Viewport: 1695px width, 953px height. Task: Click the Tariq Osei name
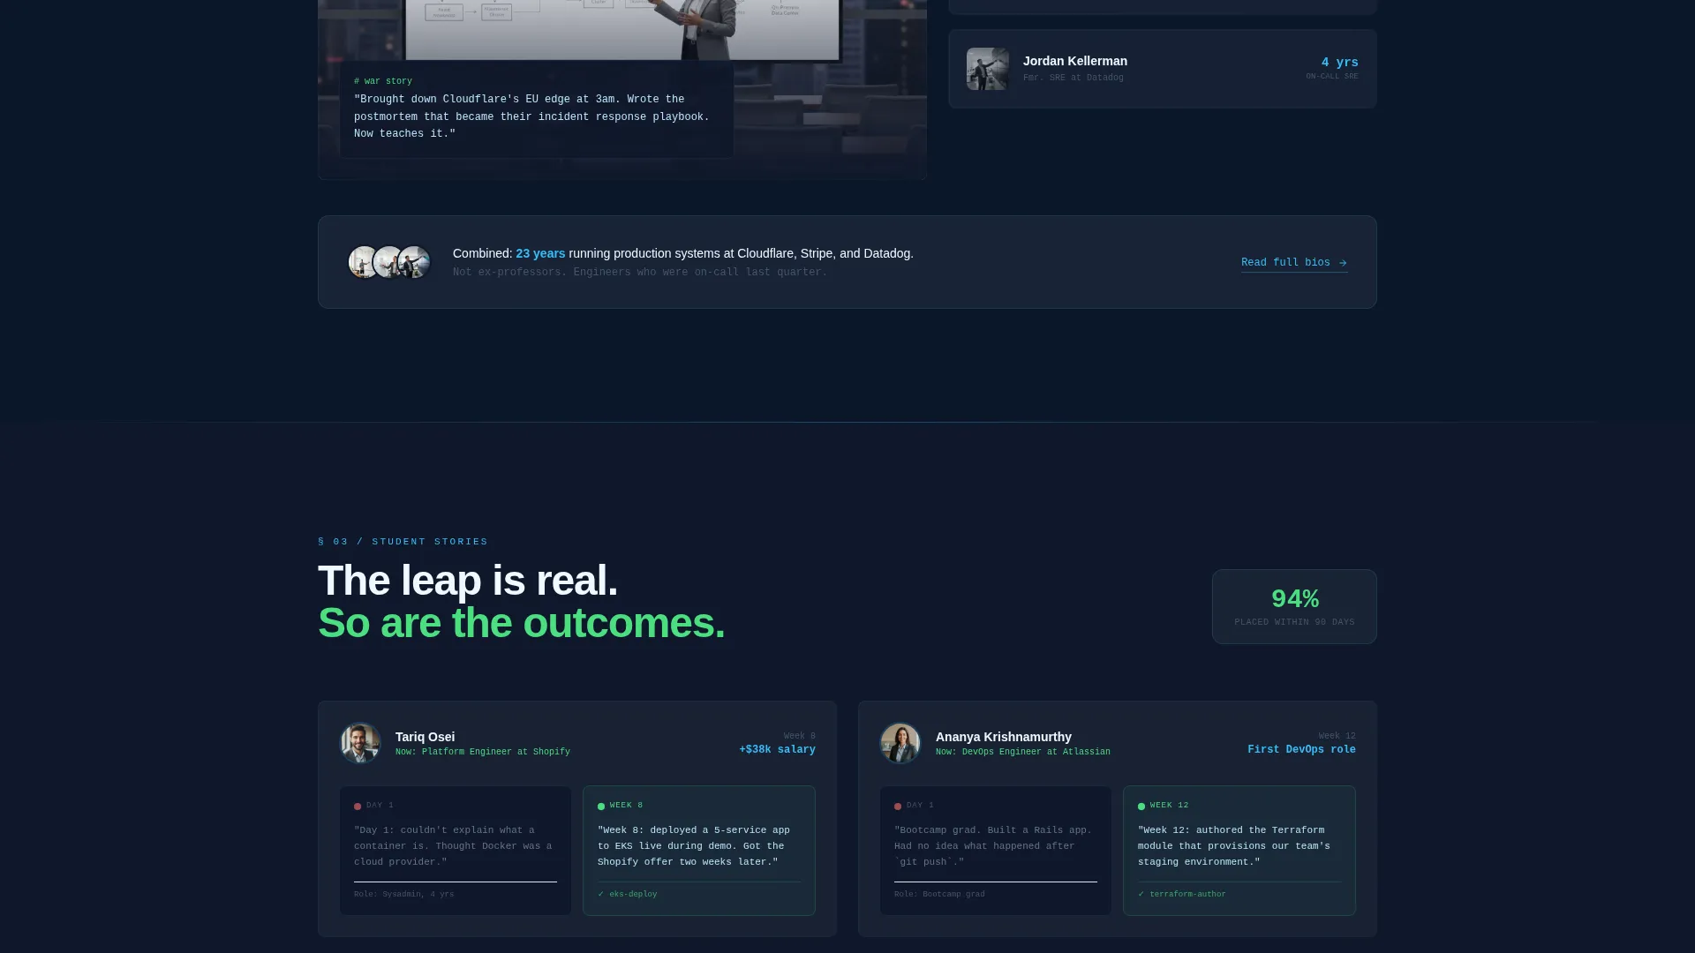click(x=425, y=737)
